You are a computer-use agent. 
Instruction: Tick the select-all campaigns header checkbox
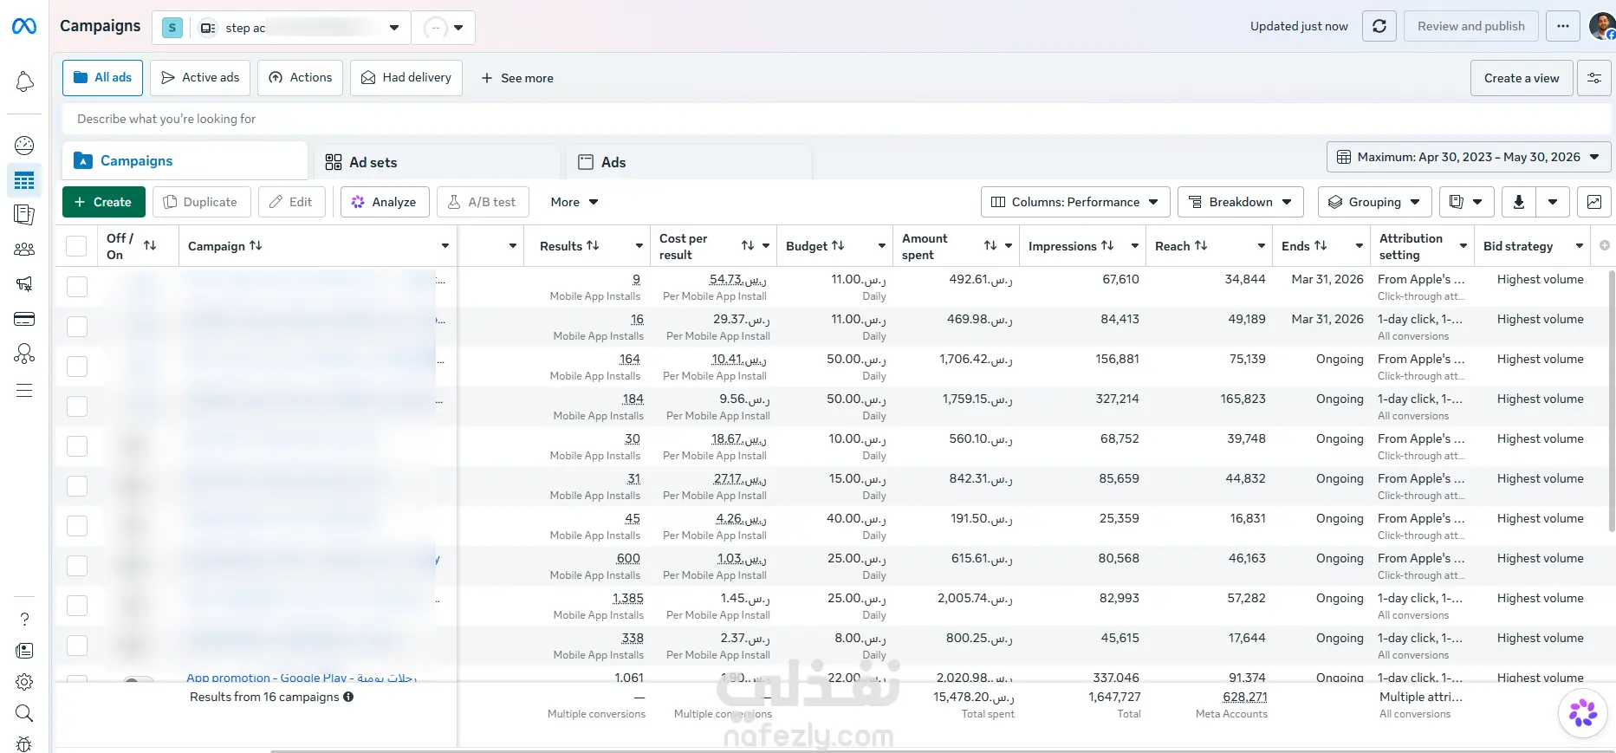coord(76,246)
